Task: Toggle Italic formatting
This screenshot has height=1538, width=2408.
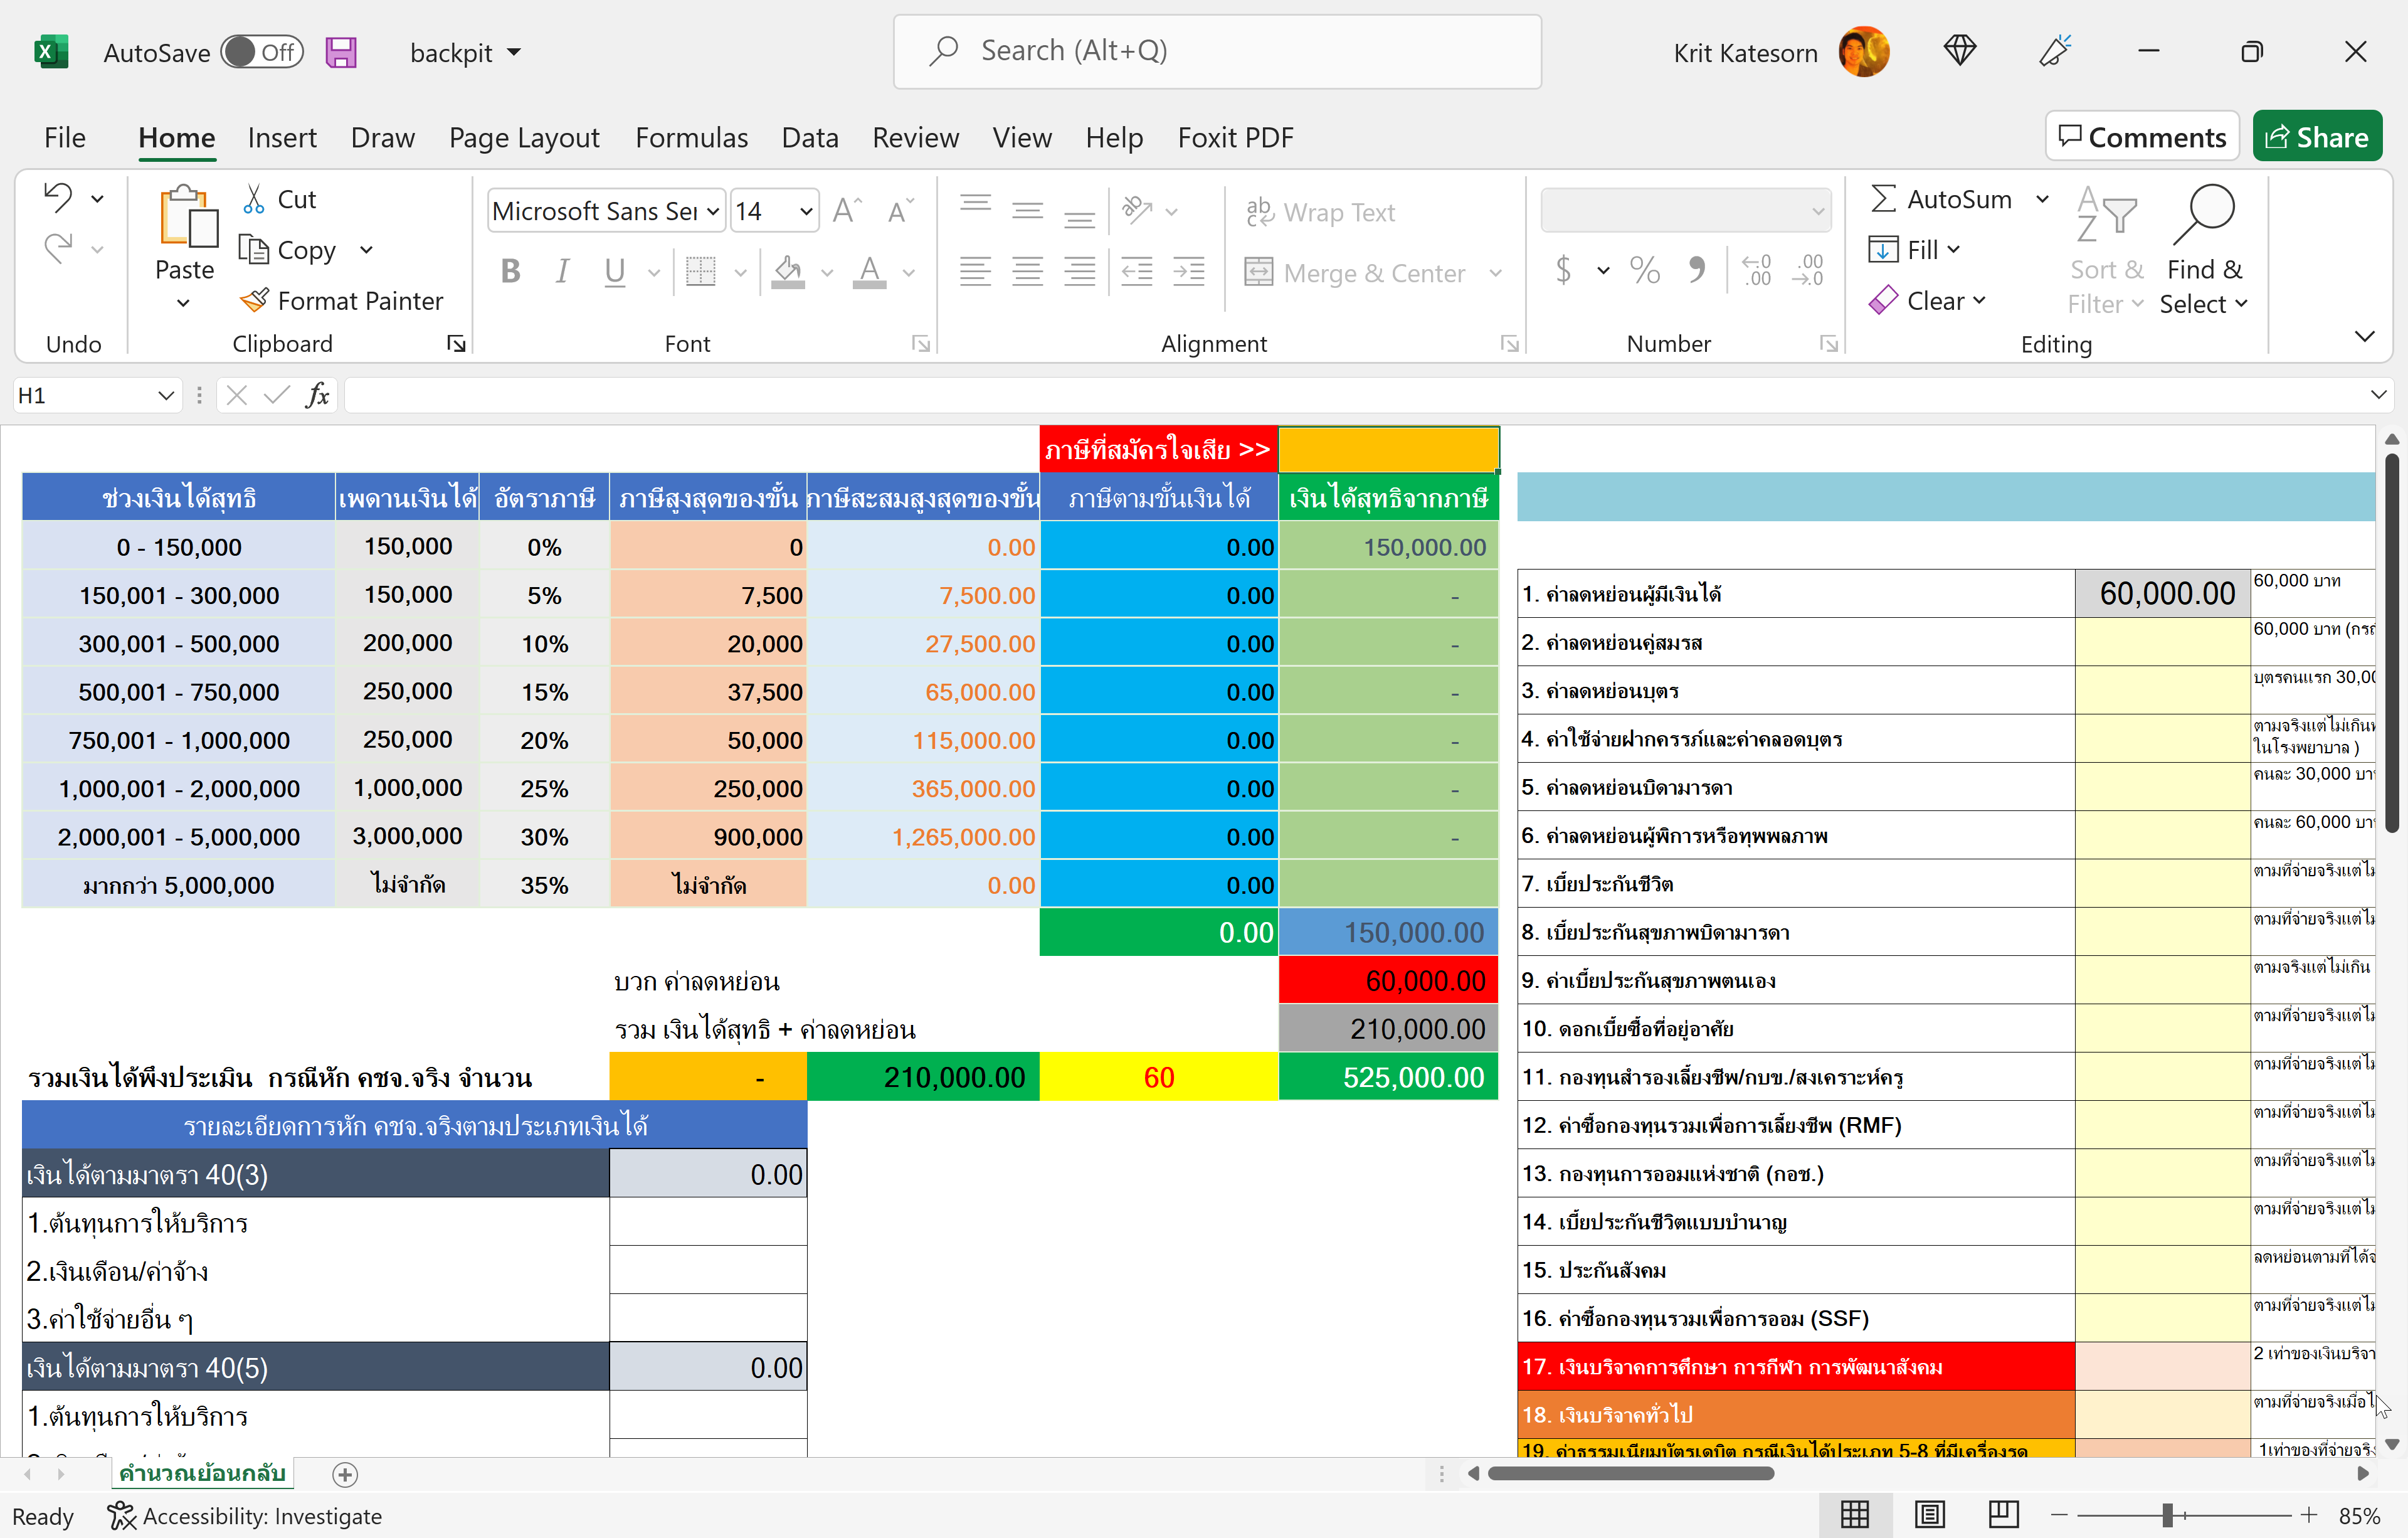Action: (x=563, y=271)
